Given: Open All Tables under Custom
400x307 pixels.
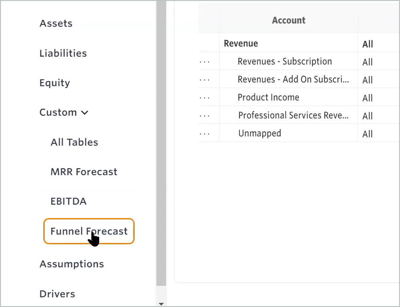Looking at the screenshot, I should [x=74, y=142].
